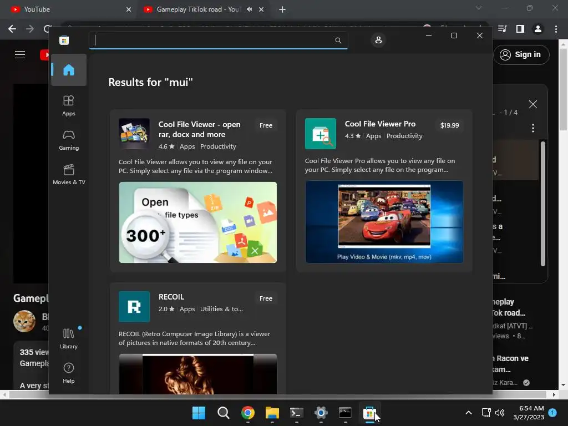Viewport: 568px width, 426px height.
Task: Click Free button for RECOIL
Action: pyautogui.click(x=266, y=298)
